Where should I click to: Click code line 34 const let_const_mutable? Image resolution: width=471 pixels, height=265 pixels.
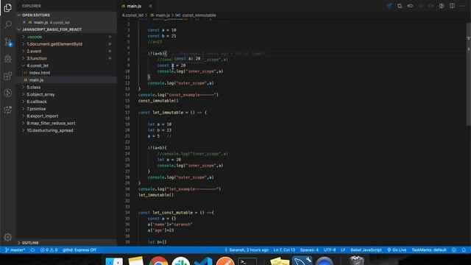click(176, 213)
